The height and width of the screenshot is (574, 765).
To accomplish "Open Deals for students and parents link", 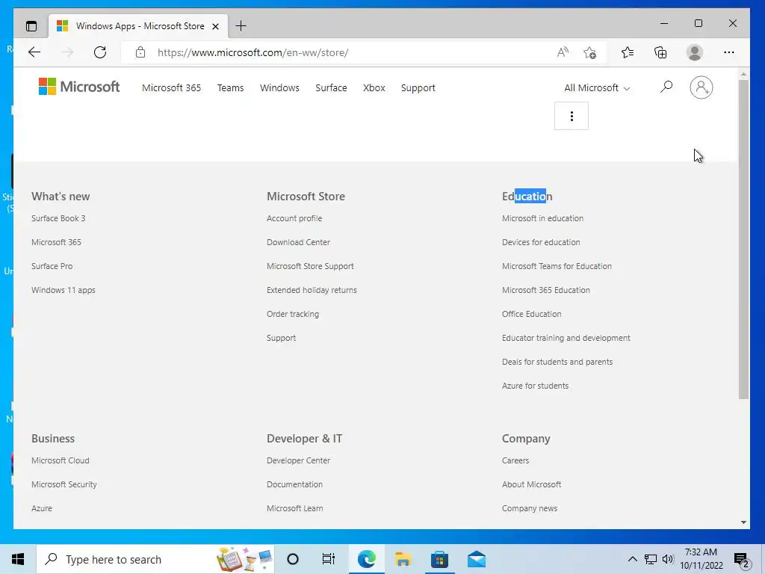I will (x=557, y=362).
